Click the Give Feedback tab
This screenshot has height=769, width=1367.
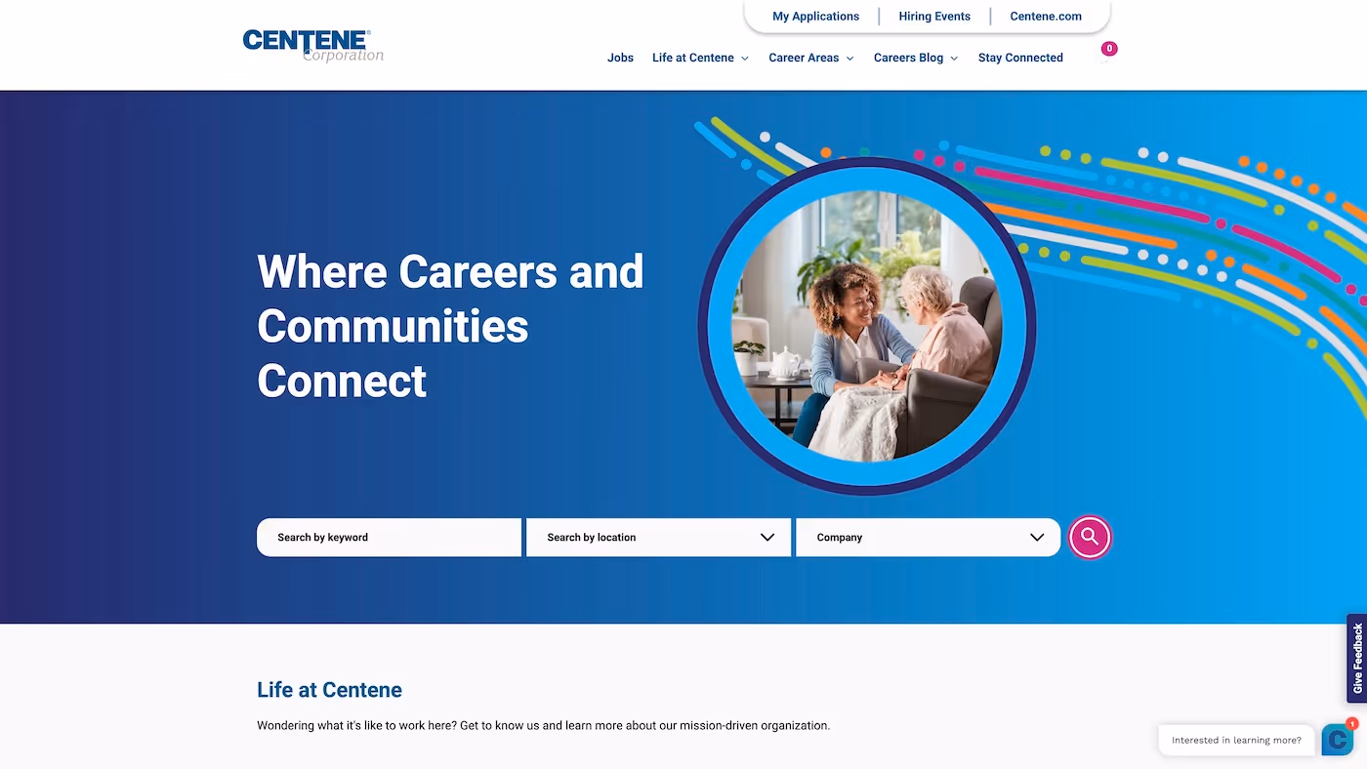coord(1356,658)
